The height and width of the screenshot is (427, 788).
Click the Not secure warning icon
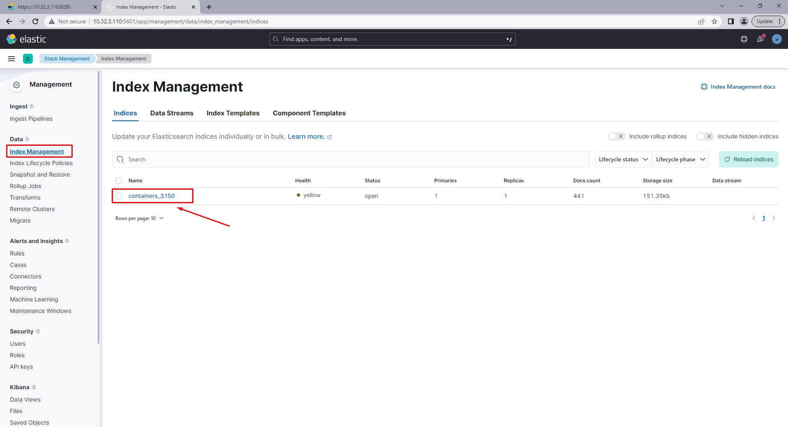pyautogui.click(x=52, y=21)
